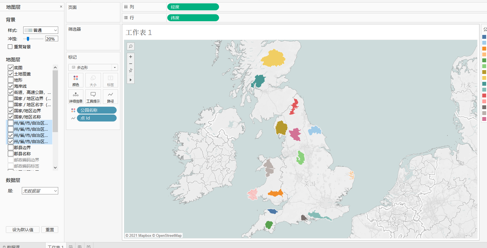The image size is (487, 248).
Task: Enable the 郡县边界 layer
Action: tap(11, 147)
